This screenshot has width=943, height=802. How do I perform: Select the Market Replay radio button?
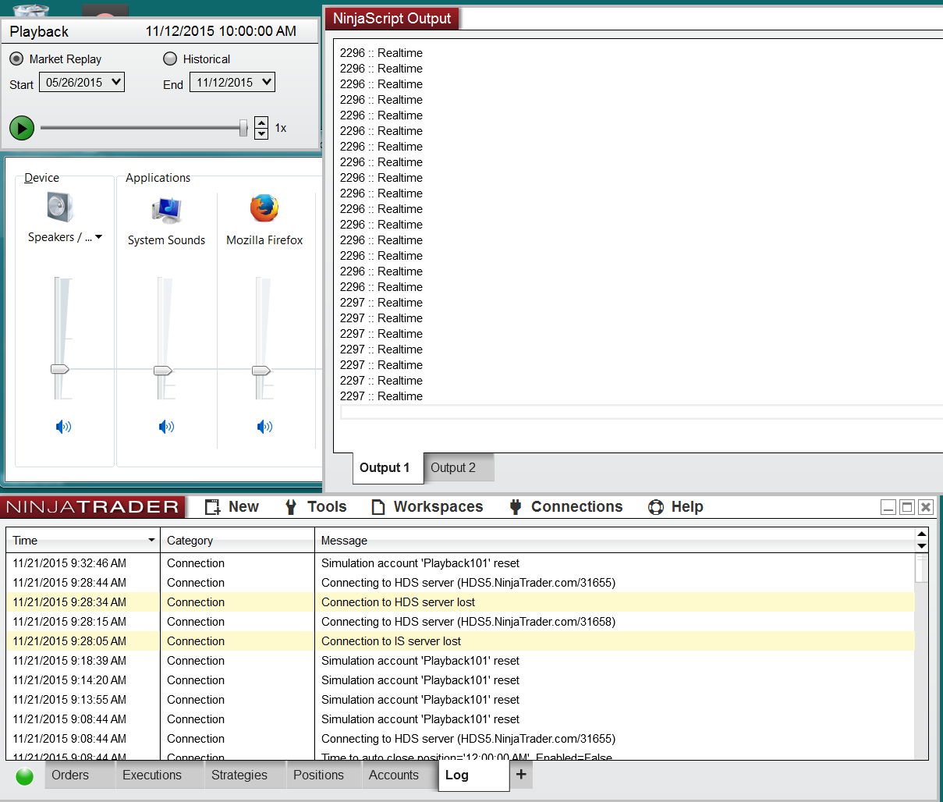(x=16, y=59)
